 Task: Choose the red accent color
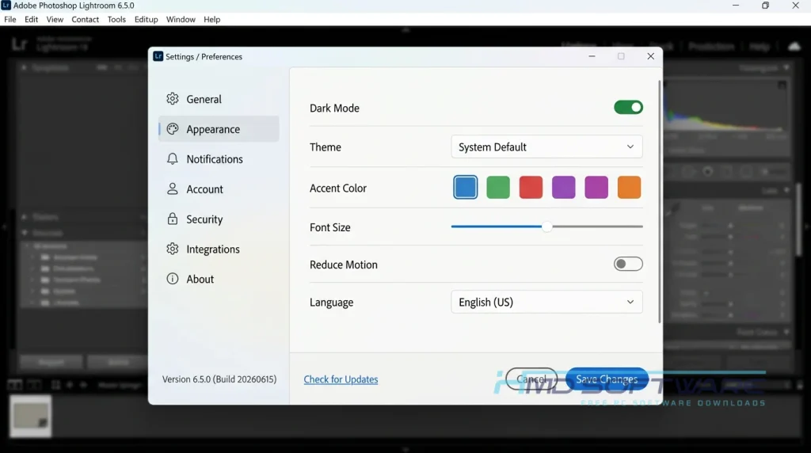531,187
